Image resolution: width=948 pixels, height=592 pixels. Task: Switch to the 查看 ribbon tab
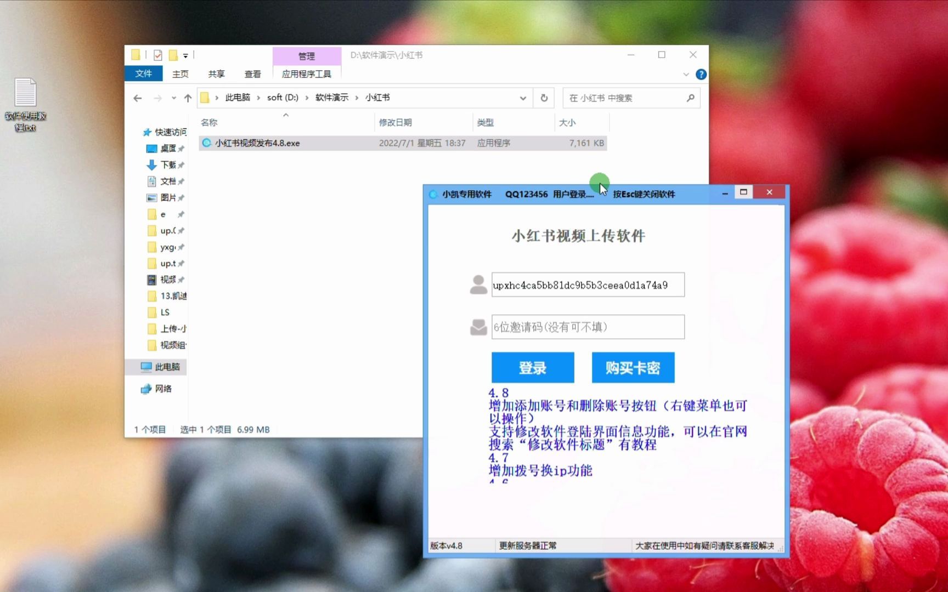253,73
